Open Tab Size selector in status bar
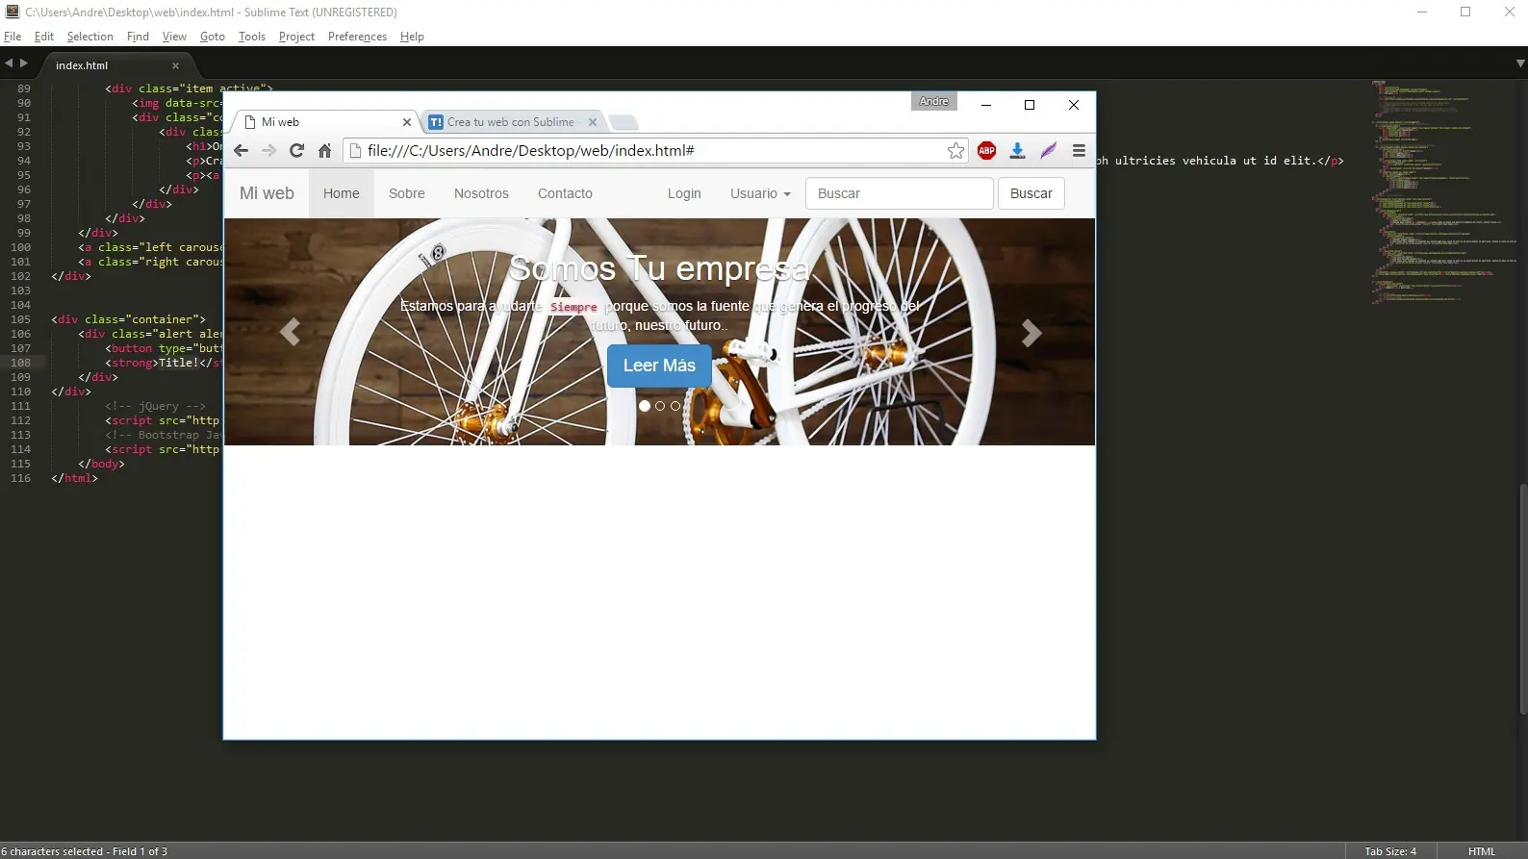 click(1390, 851)
